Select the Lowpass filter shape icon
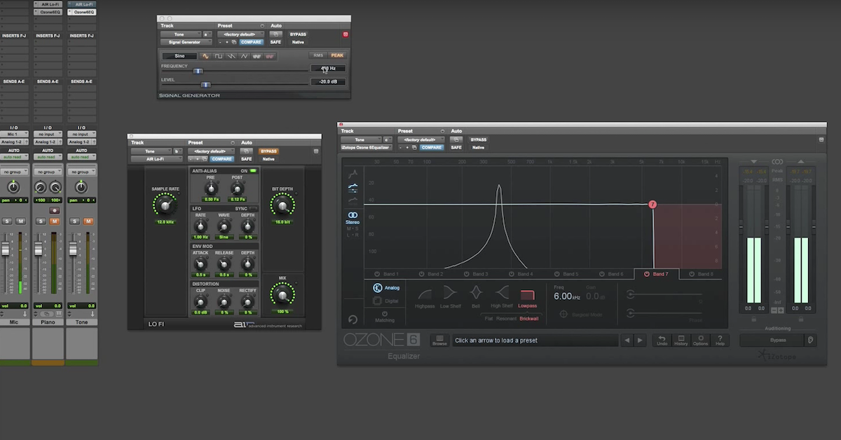This screenshot has height=440, width=841. pos(527,294)
